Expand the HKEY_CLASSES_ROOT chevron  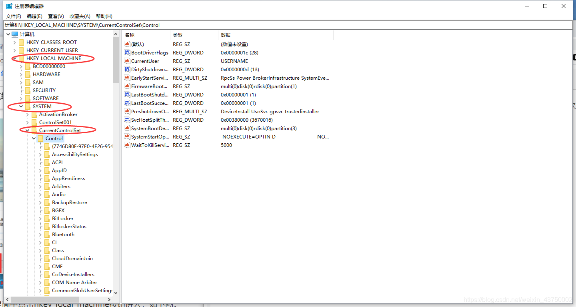click(x=15, y=42)
